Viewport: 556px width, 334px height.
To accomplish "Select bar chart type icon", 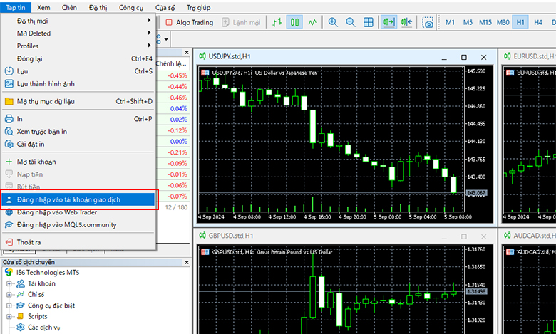I will 277,22.
